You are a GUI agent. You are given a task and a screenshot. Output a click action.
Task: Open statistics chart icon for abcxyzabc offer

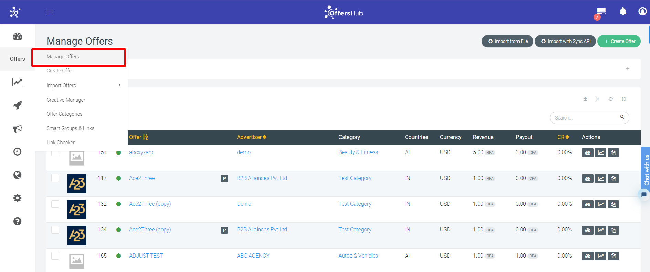(x=601, y=152)
